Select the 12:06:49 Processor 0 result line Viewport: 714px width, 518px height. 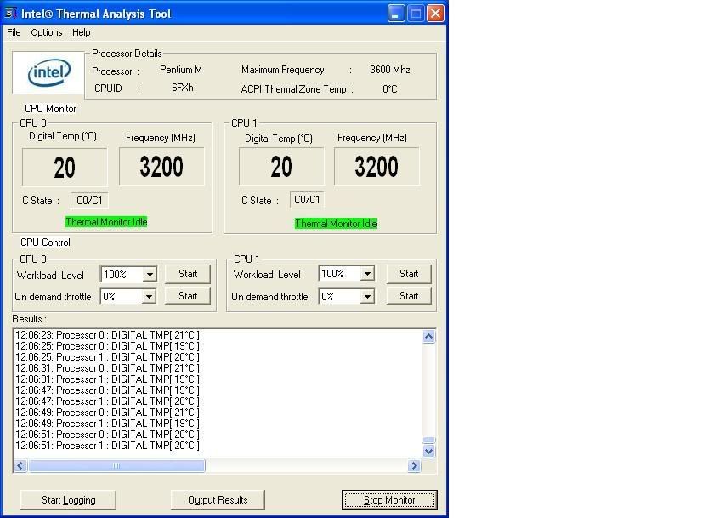(107, 413)
